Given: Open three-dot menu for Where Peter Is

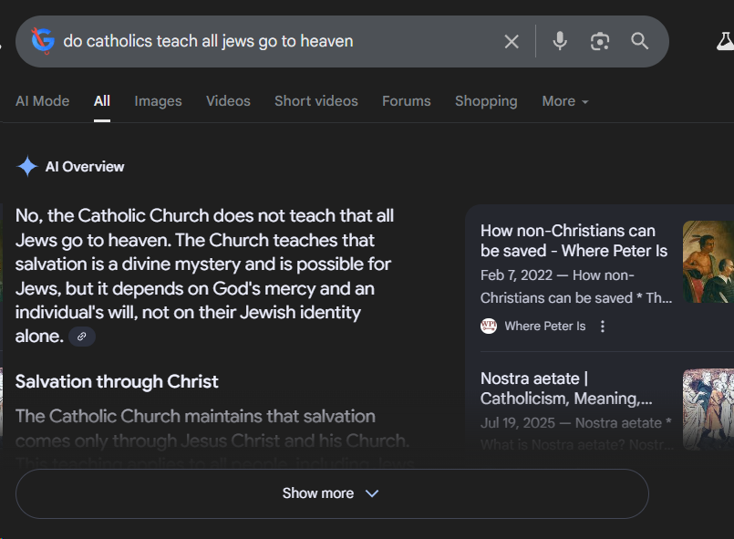Looking at the screenshot, I should tap(603, 326).
